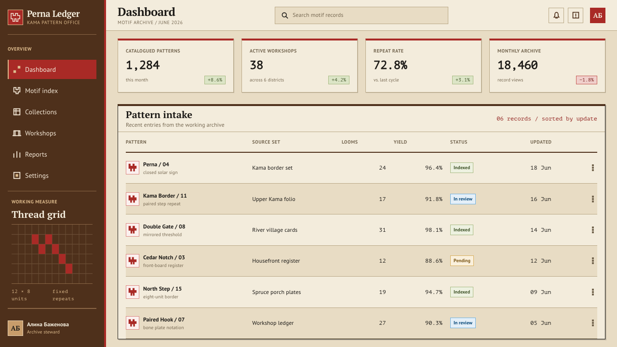The image size is (617, 347).
Task: Click the Perna / 04 motif thumbnail
Action: click(x=133, y=168)
